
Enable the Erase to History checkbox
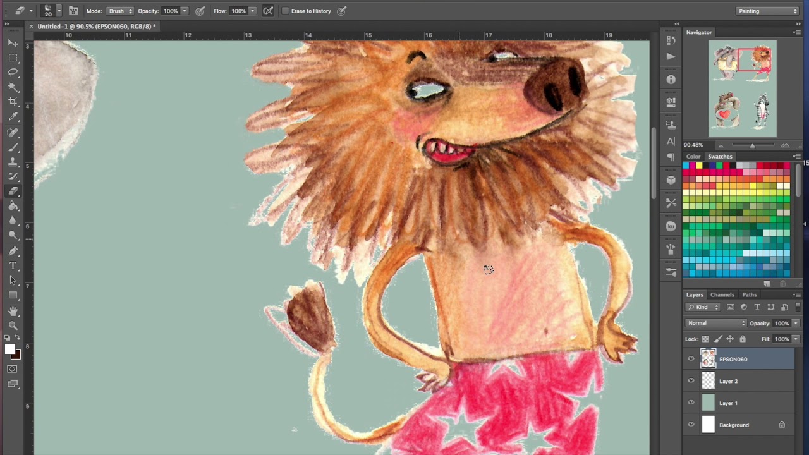pos(286,11)
